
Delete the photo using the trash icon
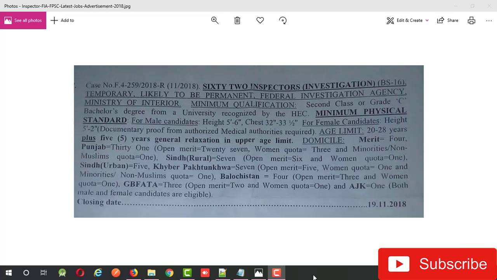pos(237,21)
